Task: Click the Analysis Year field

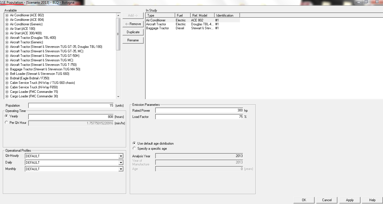Action: [x=199, y=156]
